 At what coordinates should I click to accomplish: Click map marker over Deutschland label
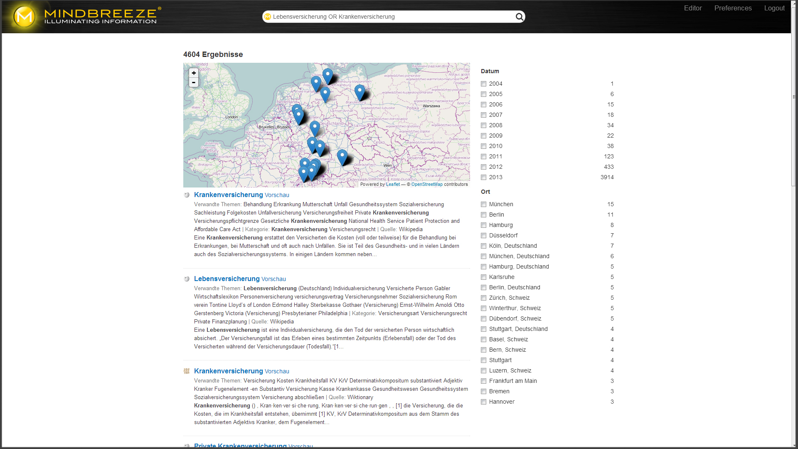(315, 129)
